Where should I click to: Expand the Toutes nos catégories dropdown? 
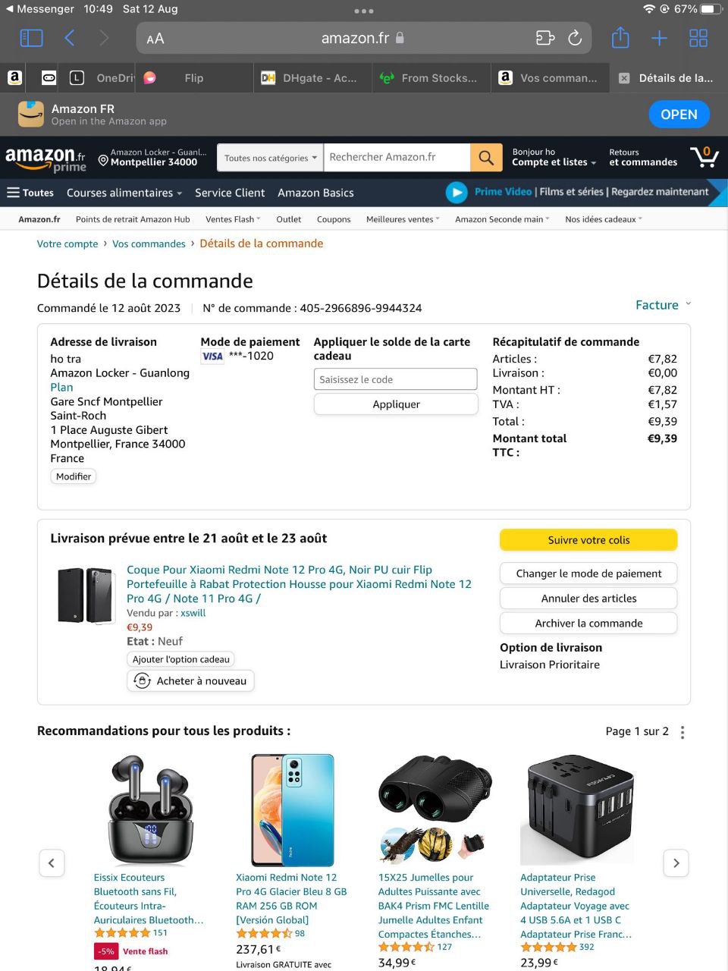click(270, 158)
